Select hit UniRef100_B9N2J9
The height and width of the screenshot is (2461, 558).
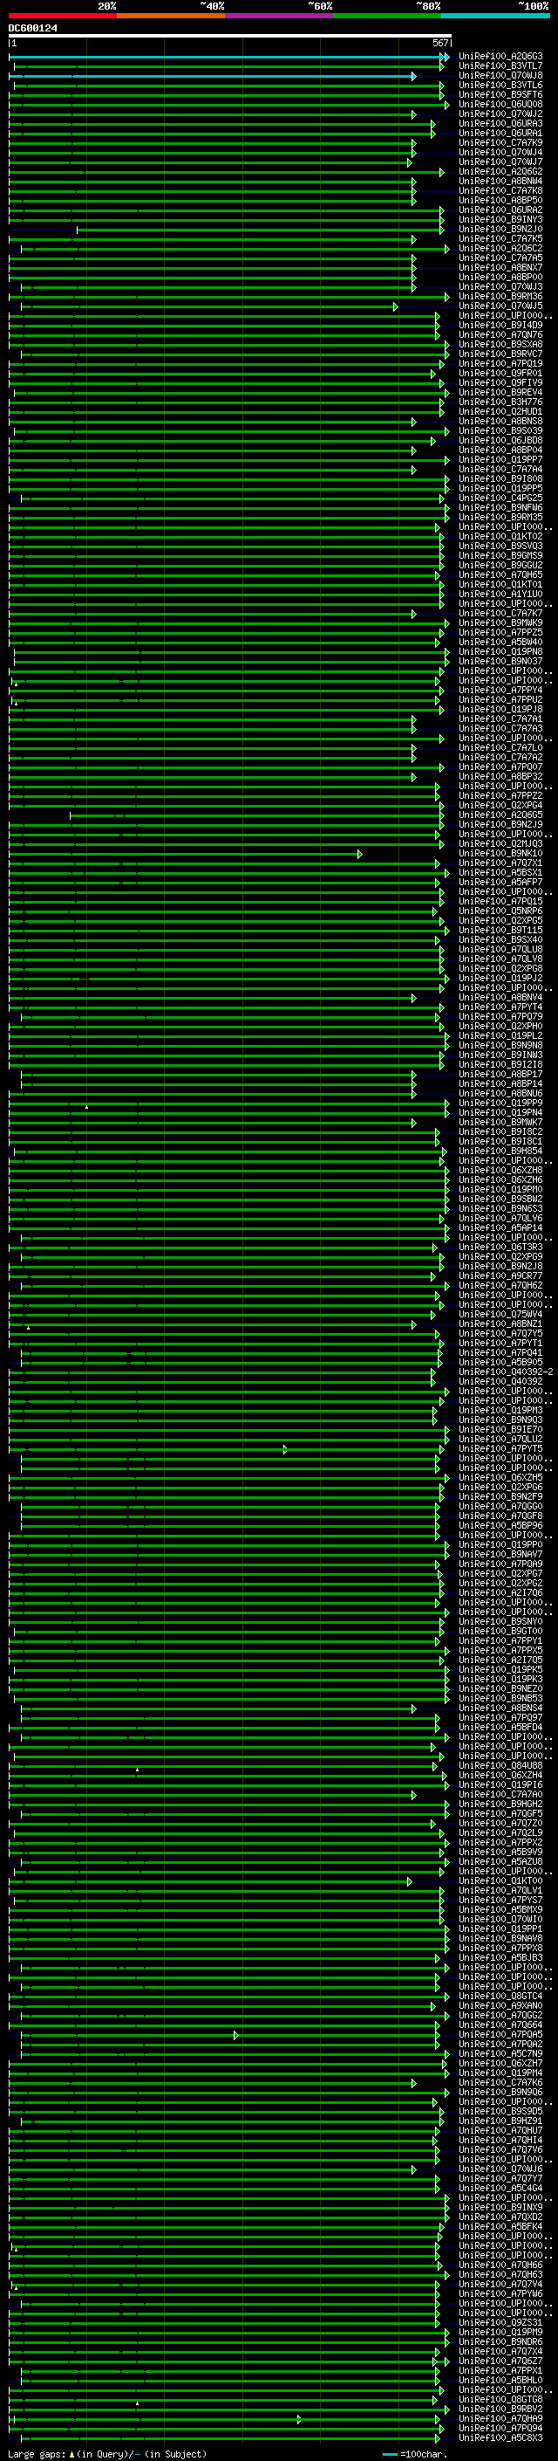click(500, 824)
